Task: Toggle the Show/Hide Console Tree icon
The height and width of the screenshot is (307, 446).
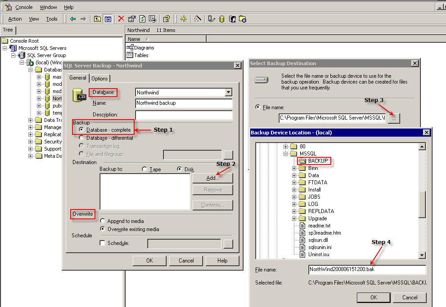Action: tap(108, 19)
